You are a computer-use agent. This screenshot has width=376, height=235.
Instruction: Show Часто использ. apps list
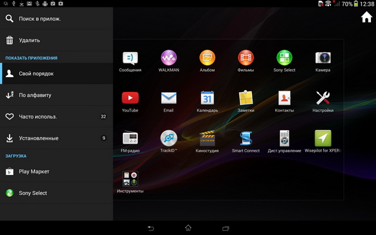56,117
